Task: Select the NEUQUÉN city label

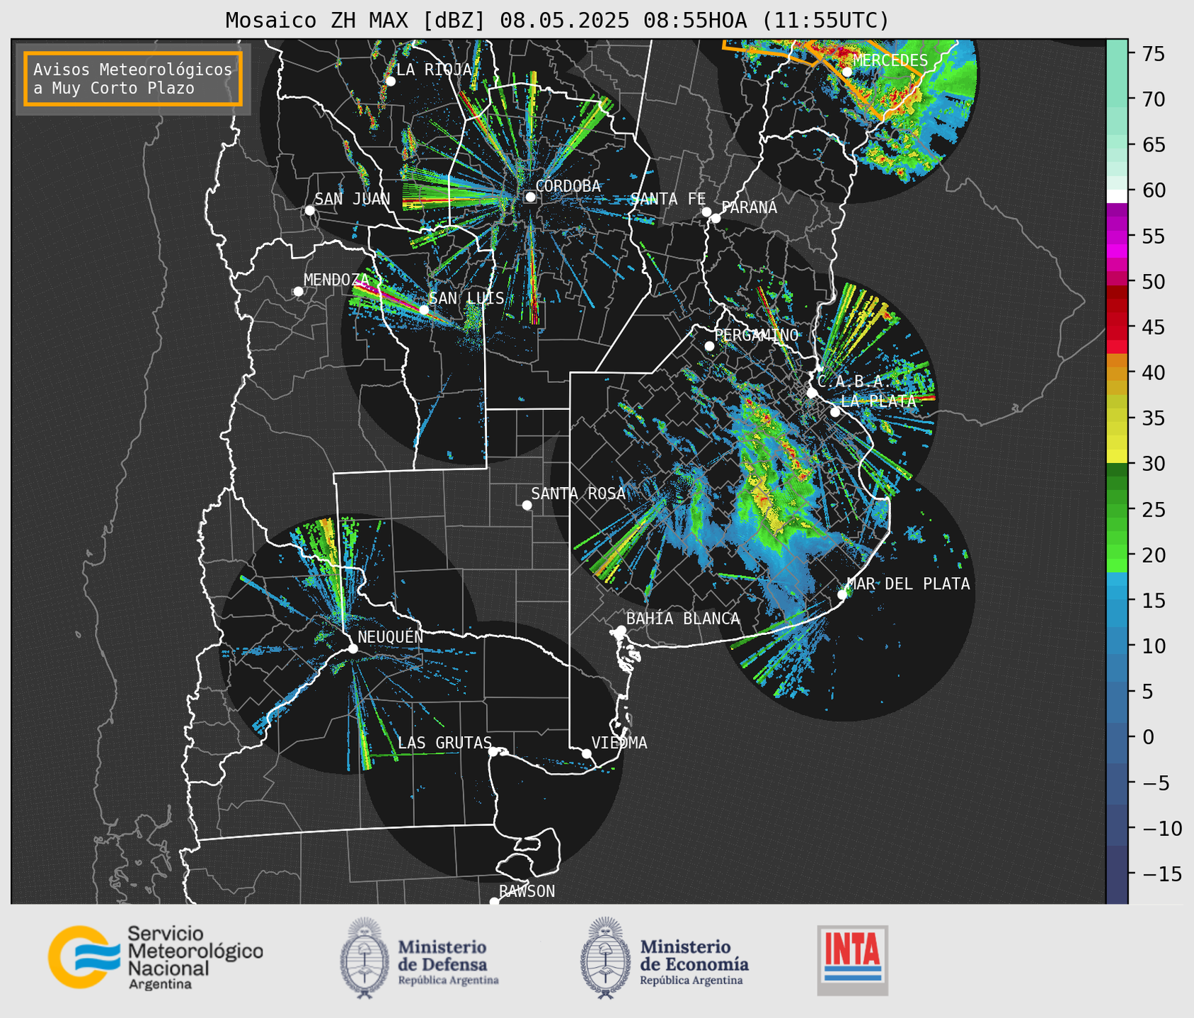Action: 390,636
